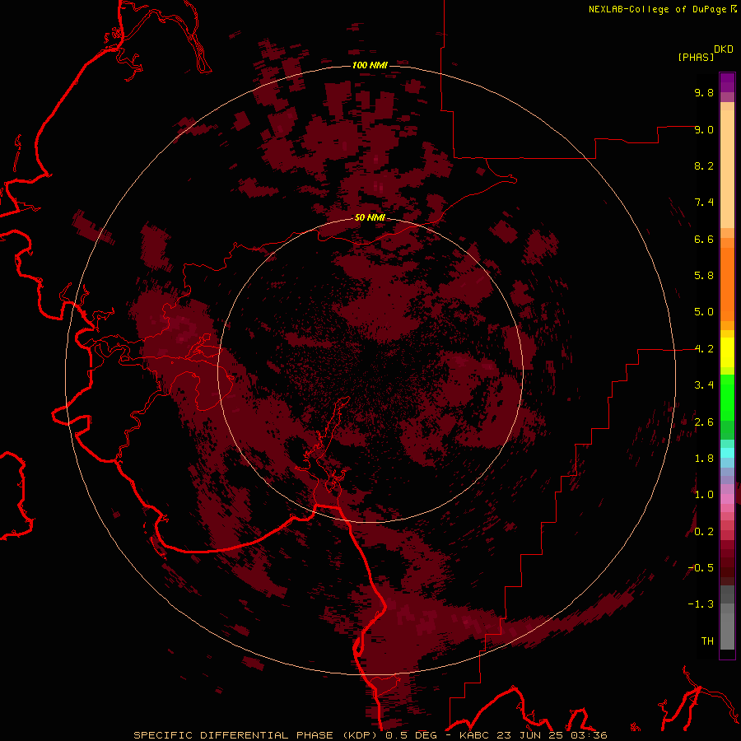Click the KABC radar site identifier
This screenshot has width=741, height=741.
click(476, 735)
